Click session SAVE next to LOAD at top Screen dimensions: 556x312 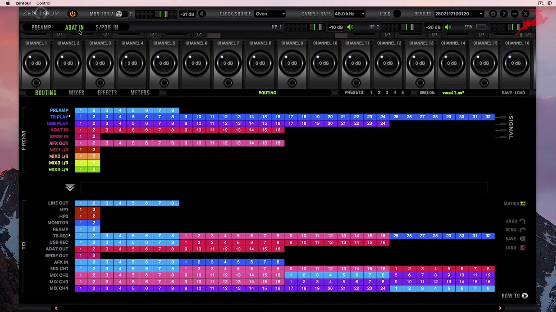[507, 93]
